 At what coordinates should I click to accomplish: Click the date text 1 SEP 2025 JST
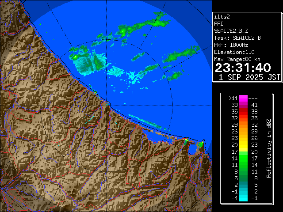click(x=250, y=77)
